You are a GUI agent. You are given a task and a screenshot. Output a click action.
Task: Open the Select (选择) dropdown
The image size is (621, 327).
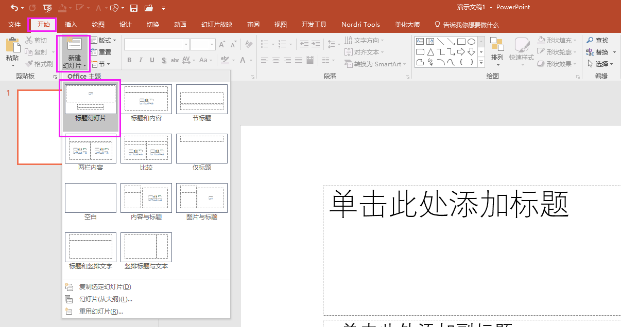pyautogui.click(x=600, y=64)
